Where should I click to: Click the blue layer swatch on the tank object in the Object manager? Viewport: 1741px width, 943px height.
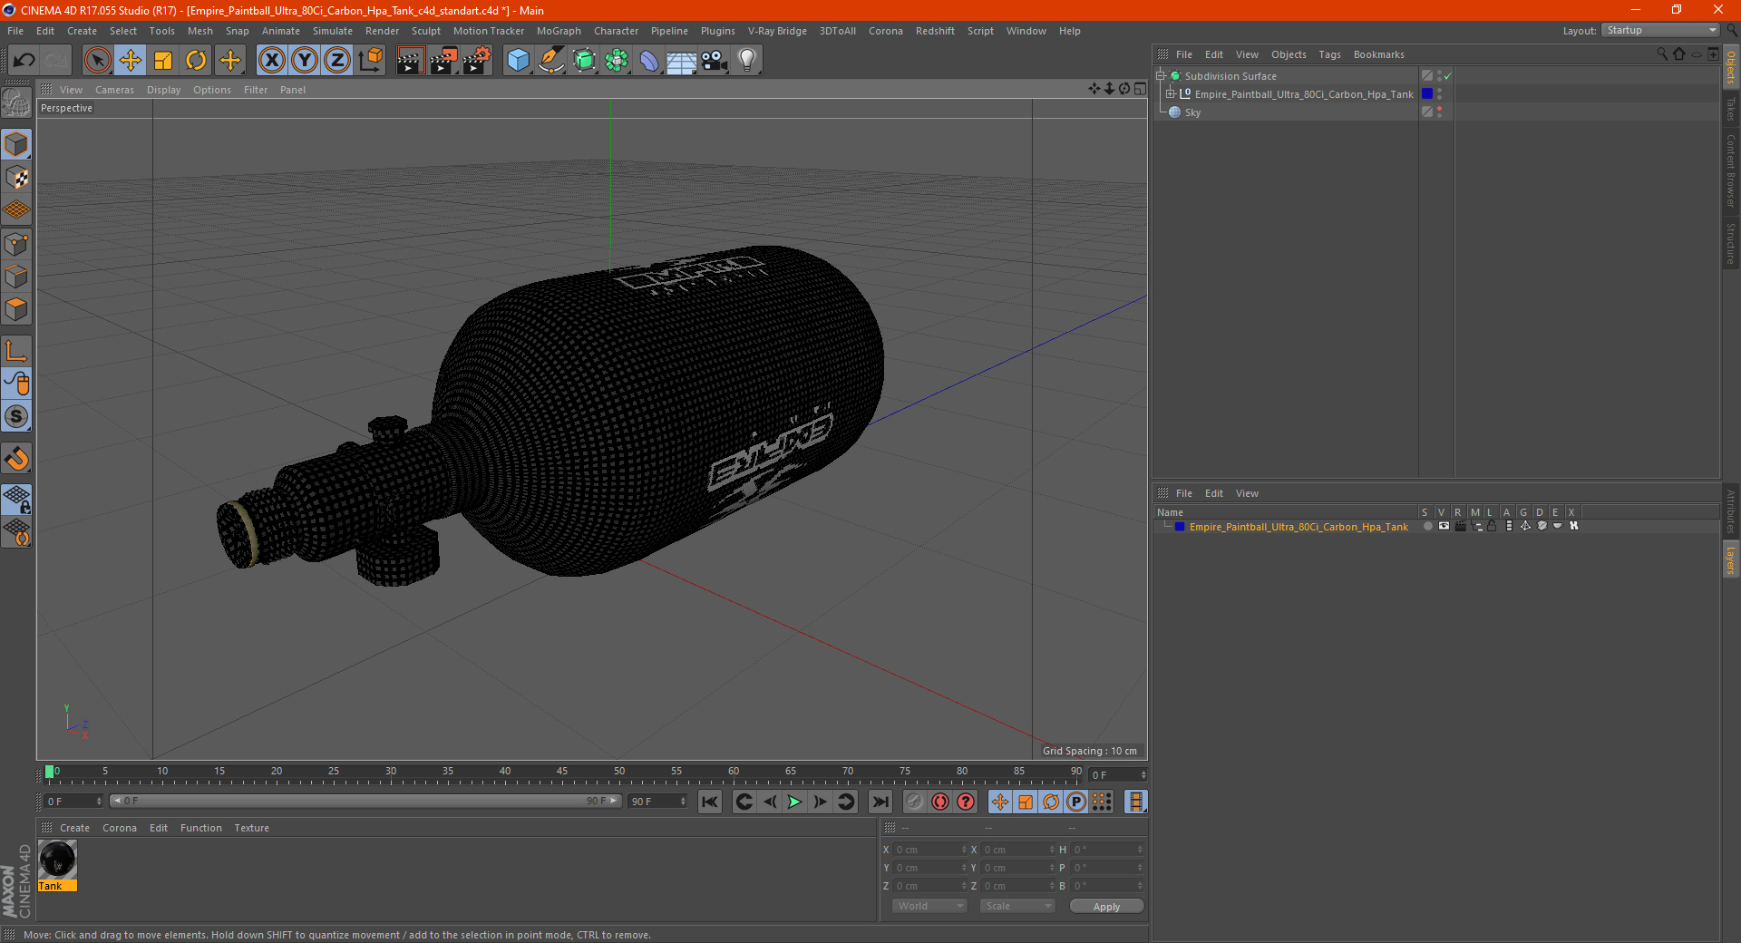[x=1427, y=93]
